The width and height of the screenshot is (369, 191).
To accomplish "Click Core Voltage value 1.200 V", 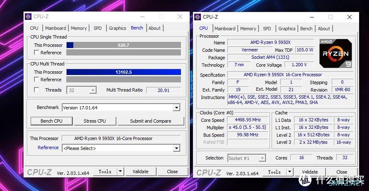I will (x=299, y=65).
